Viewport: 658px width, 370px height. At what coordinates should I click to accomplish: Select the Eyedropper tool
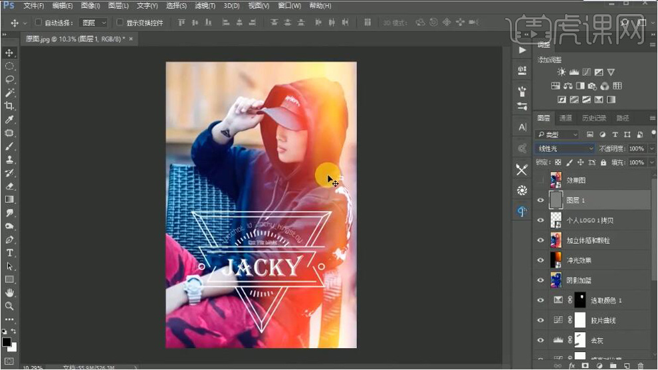[x=9, y=120]
